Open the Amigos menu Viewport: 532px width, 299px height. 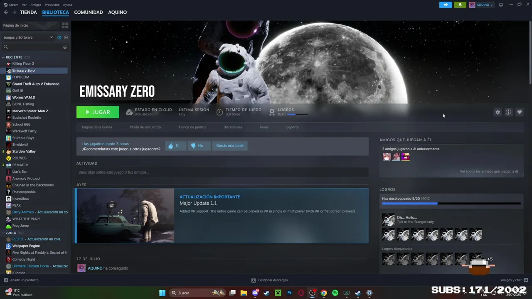pos(36,5)
